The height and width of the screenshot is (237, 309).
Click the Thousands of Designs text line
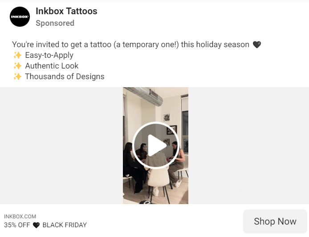pos(65,76)
